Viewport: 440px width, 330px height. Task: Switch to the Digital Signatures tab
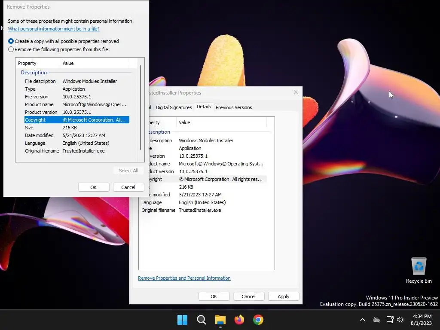(174, 107)
